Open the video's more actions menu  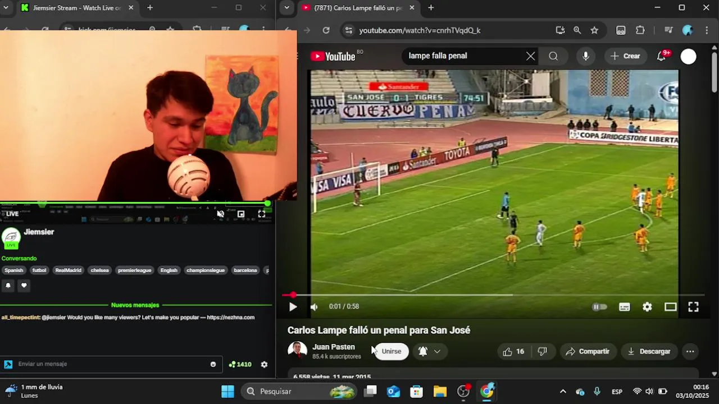690,352
